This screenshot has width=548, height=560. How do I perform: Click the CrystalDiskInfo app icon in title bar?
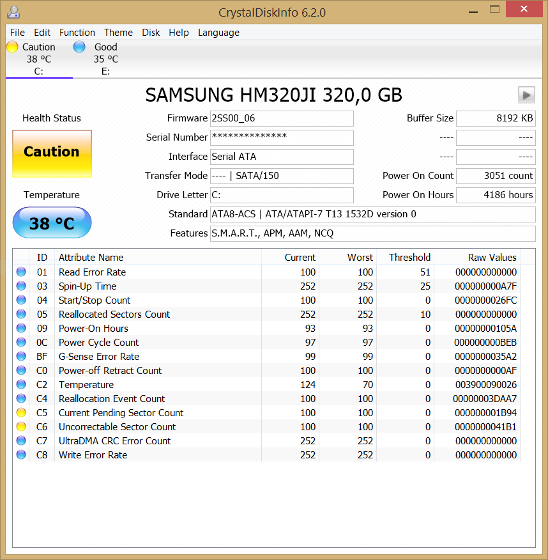[13, 12]
